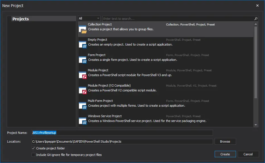This screenshot has height=163, width=265.
Task: Click Browse to choose location
Action: (225, 141)
